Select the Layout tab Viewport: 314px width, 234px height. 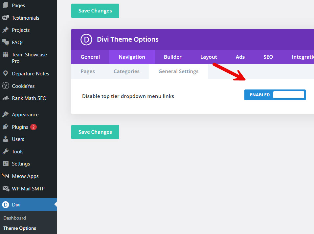(209, 57)
